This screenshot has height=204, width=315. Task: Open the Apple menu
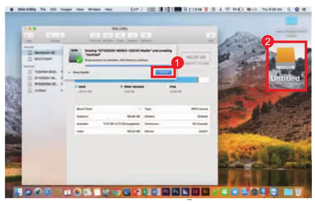pyautogui.click(x=12, y=9)
